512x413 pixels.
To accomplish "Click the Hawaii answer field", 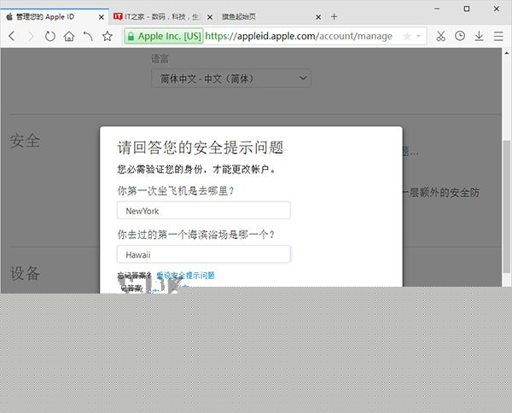I will 204,254.
